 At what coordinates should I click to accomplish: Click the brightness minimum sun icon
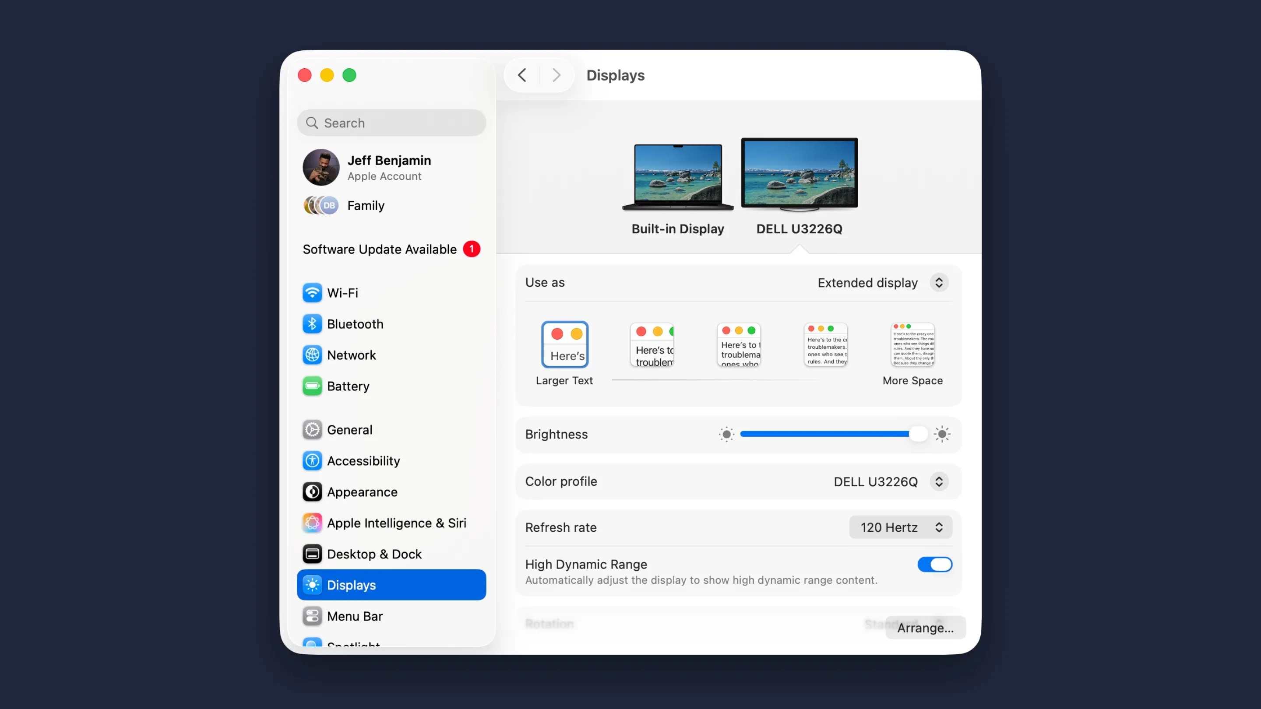click(x=726, y=434)
